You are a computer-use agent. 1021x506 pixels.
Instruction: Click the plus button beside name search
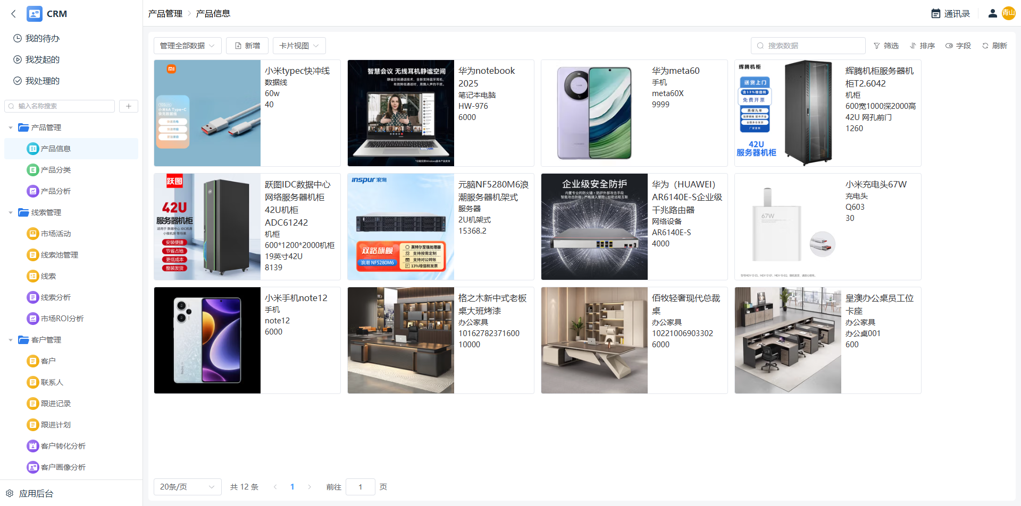point(129,106)
